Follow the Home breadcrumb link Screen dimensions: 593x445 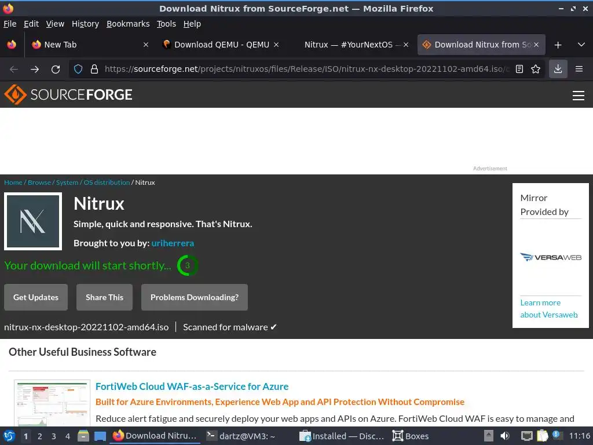tap(13, 183)
